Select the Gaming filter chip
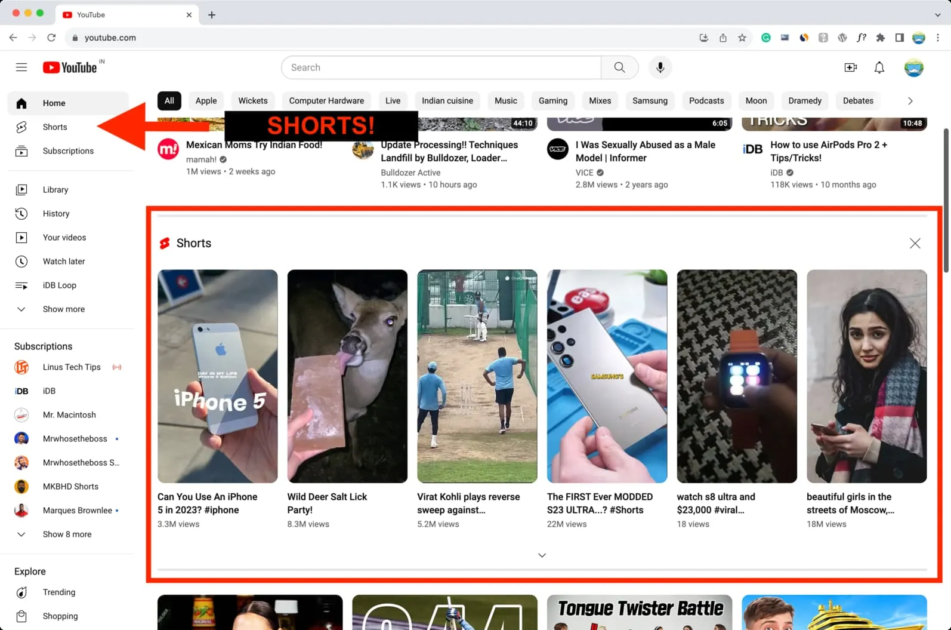This screenshot has height=630, width=951. (x=553, y=101)
